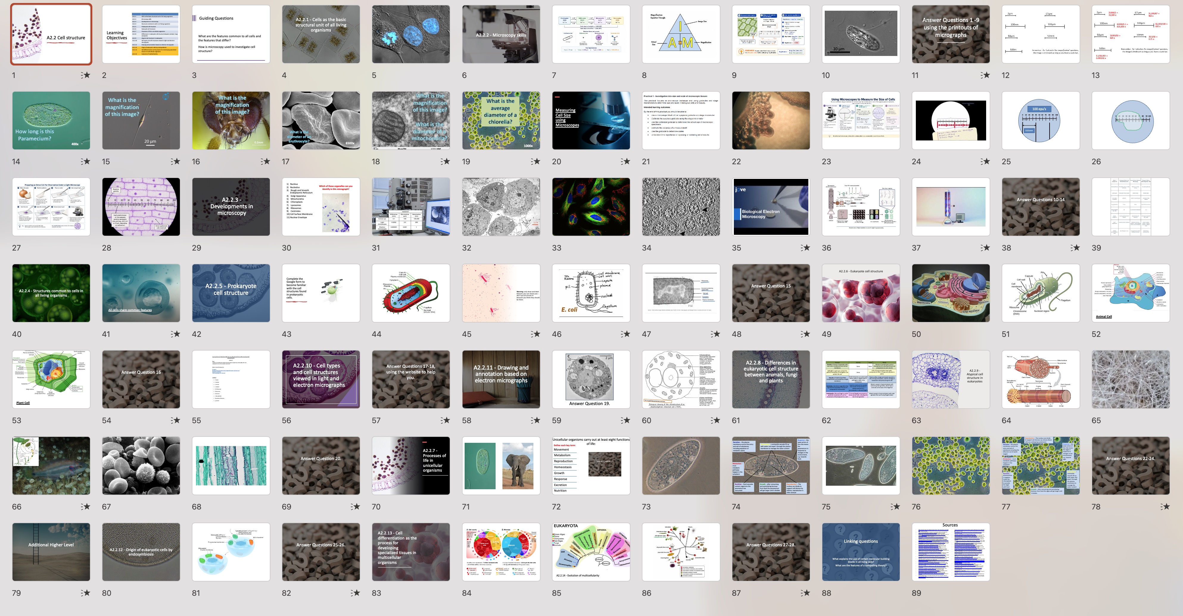
Task: Click the transition star icon under slide 78
Action: [1165, 507]
